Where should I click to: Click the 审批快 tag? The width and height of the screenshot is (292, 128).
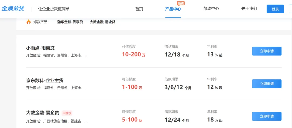pos(67,113)
